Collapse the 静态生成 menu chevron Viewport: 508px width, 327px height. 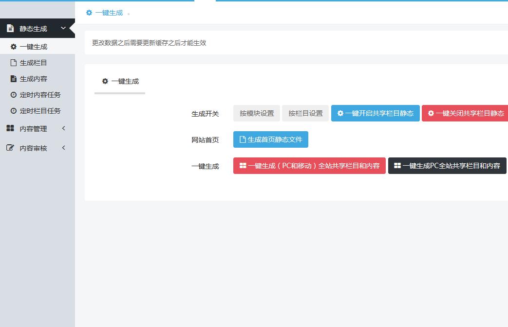tap(63, 29)
